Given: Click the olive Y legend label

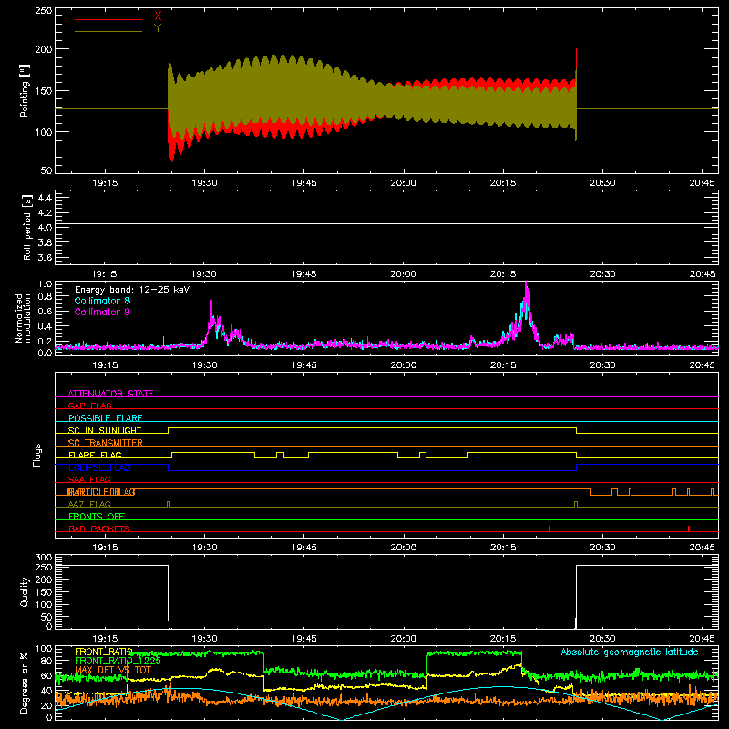Looking at the screenshot, I should click(158, 28).
